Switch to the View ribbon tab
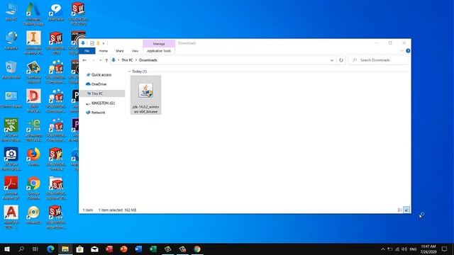 (135, 51)
